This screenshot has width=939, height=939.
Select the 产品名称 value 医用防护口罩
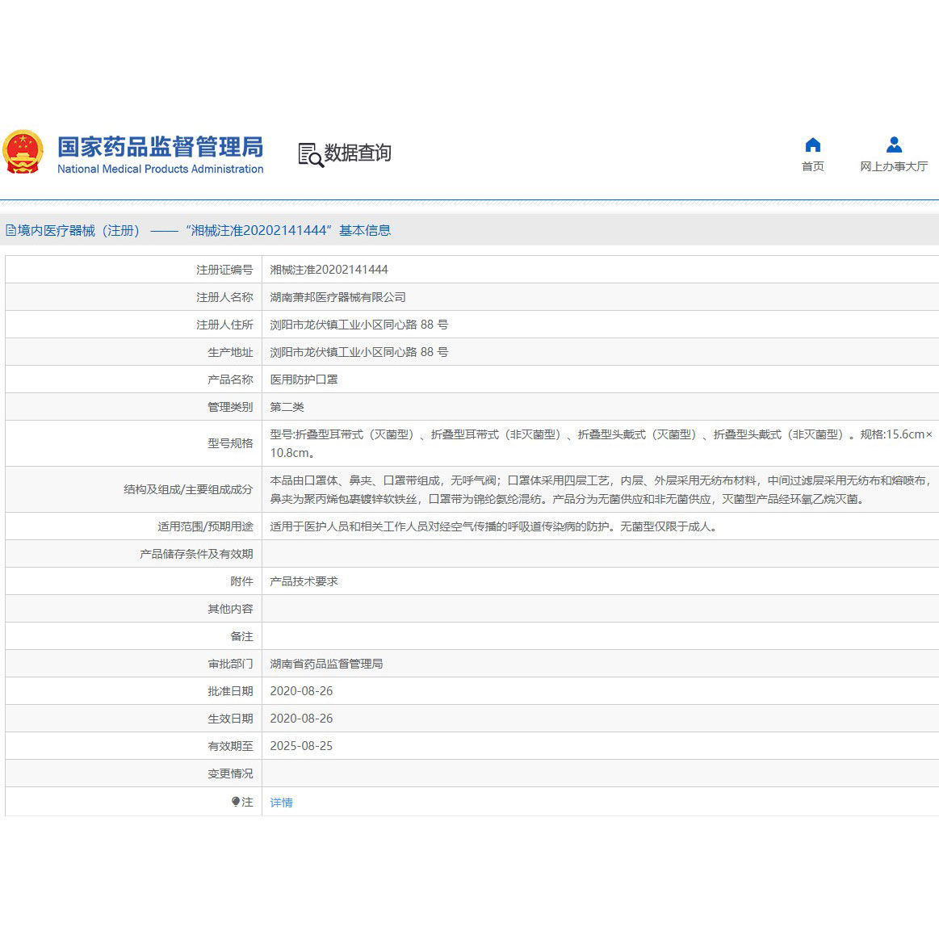tap(304, 379)
